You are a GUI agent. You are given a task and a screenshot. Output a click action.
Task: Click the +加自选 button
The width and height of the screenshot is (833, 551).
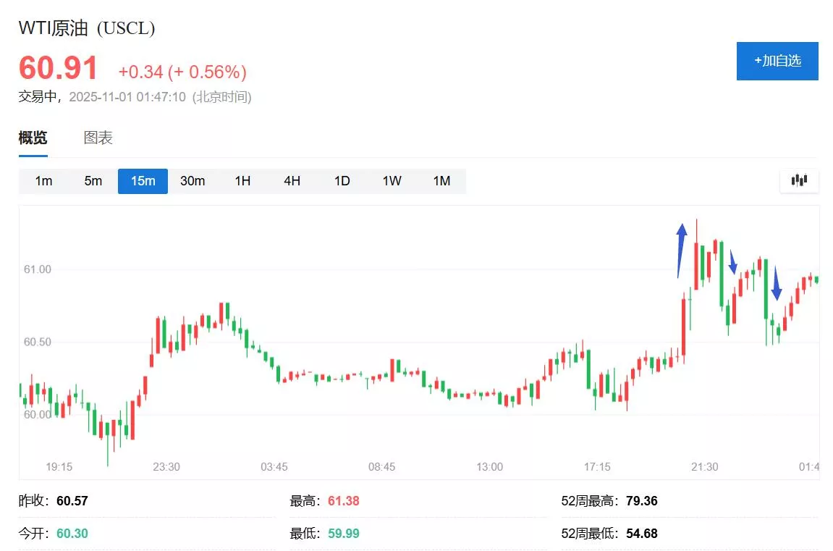[777, 61]
